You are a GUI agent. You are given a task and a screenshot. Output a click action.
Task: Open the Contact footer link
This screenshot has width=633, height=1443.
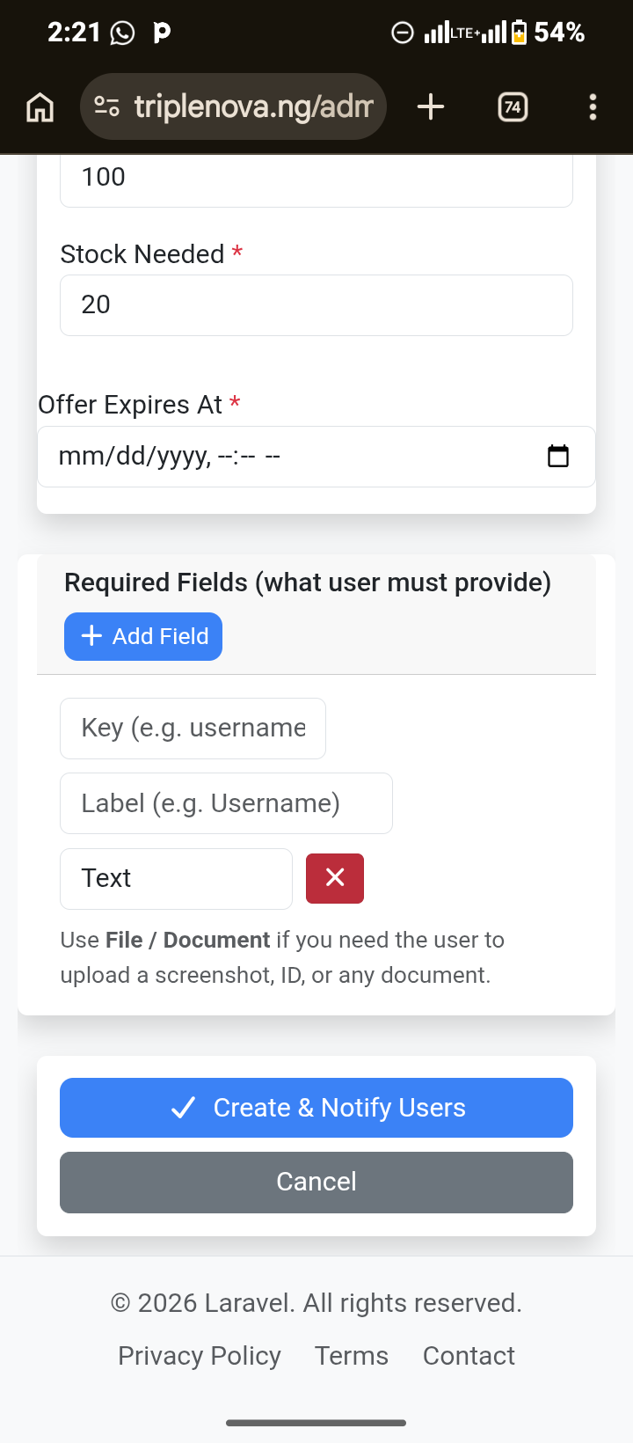pos(469,1356)
